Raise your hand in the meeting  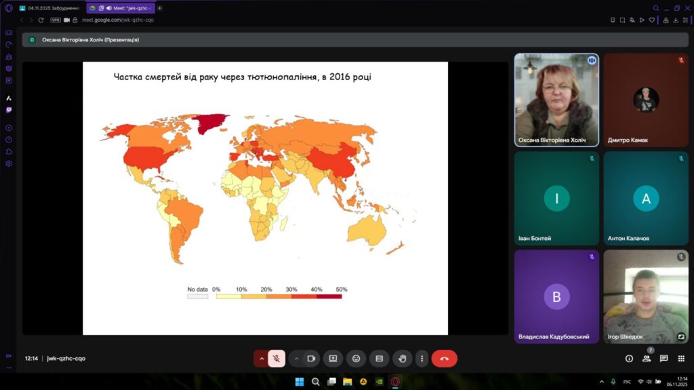402,358
